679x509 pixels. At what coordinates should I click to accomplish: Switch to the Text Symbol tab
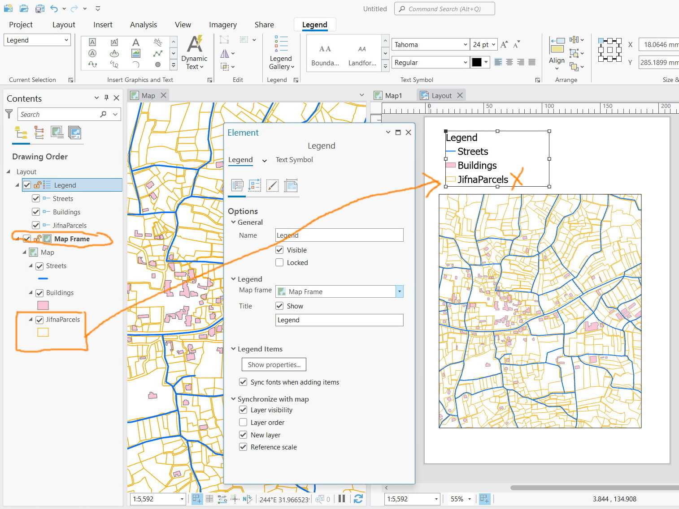click(294, 160)
